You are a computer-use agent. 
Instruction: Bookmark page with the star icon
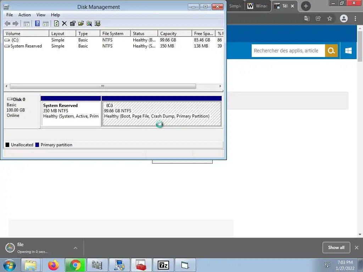click(330, 18)
